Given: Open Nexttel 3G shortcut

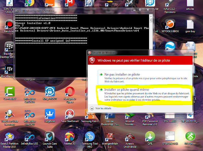Looking at the screenshot, I should pyautogui.click(x=70, y=138).
